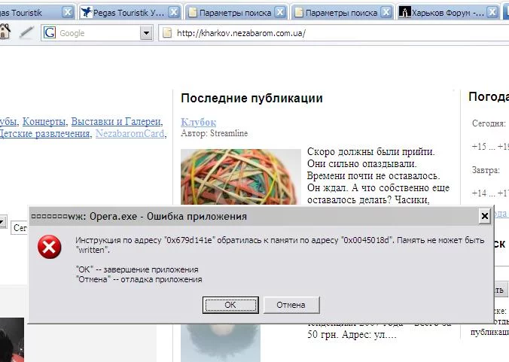Open the Клубок publication link
The width and height of the screenshot is (509, 362).
(x=198, y=122)
